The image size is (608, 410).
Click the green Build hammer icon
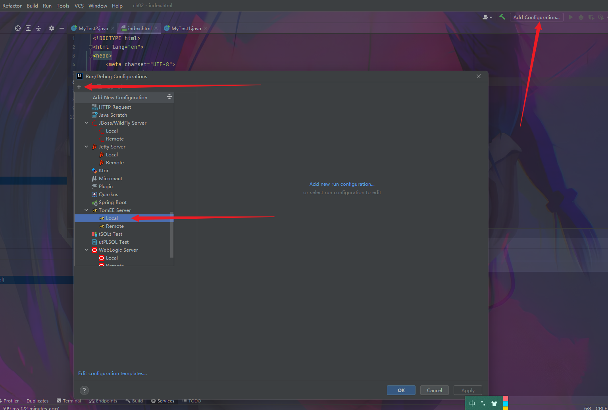coord(502,17)
